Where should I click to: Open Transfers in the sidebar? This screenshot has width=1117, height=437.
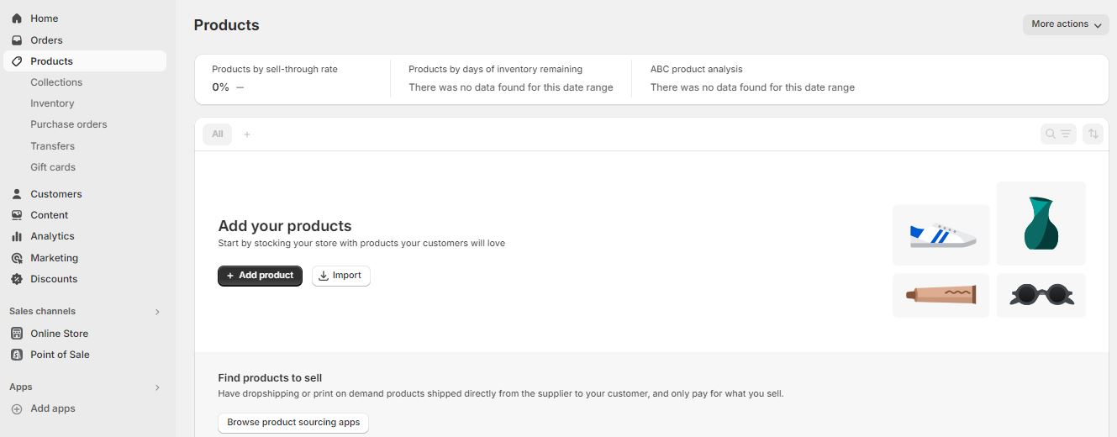click(53, 146)
